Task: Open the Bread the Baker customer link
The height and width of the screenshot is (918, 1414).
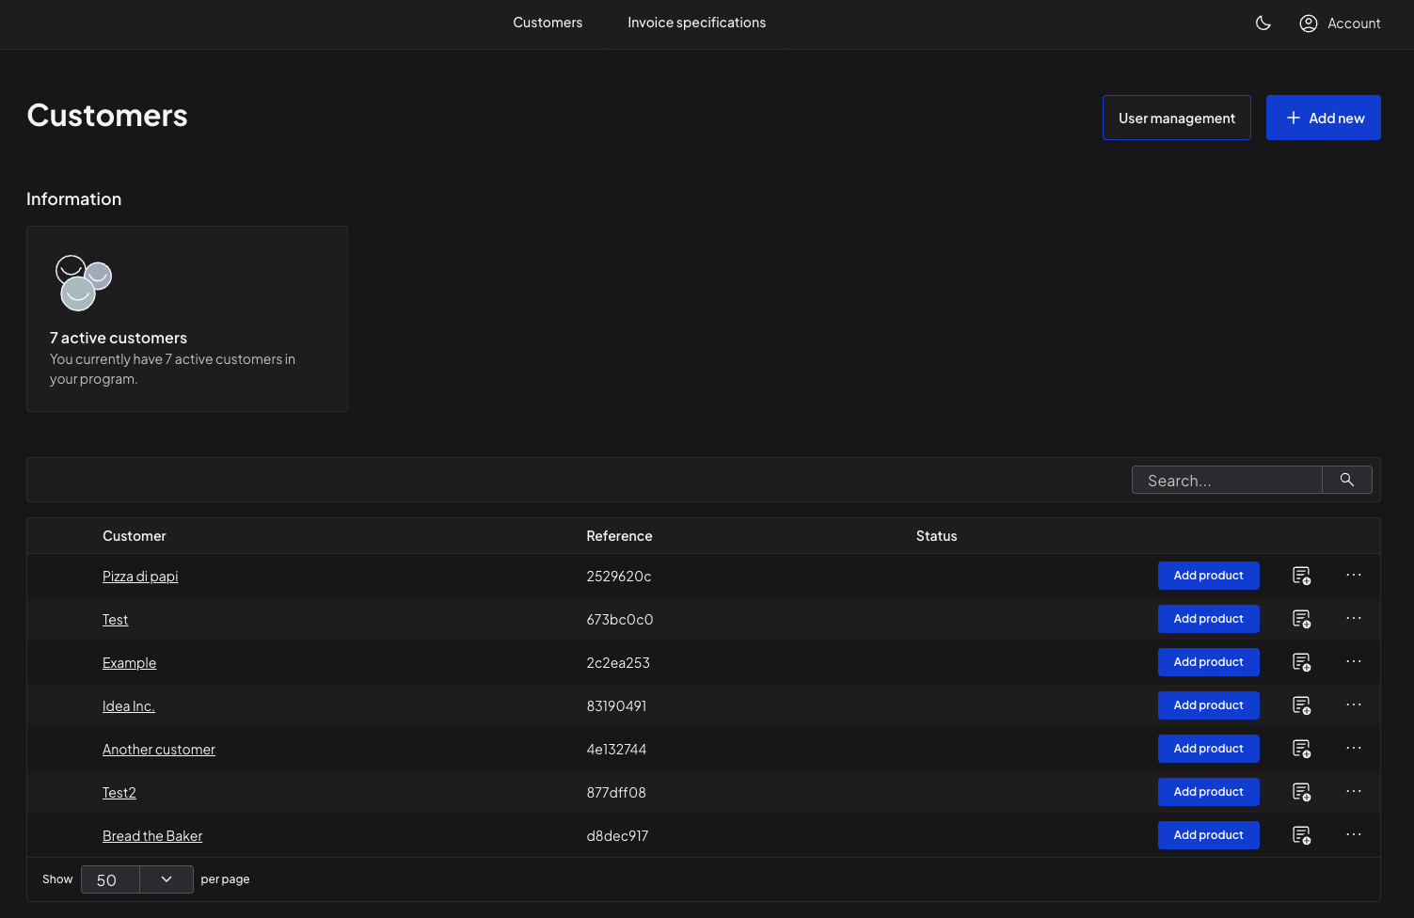Action: (x=152, y=836)
